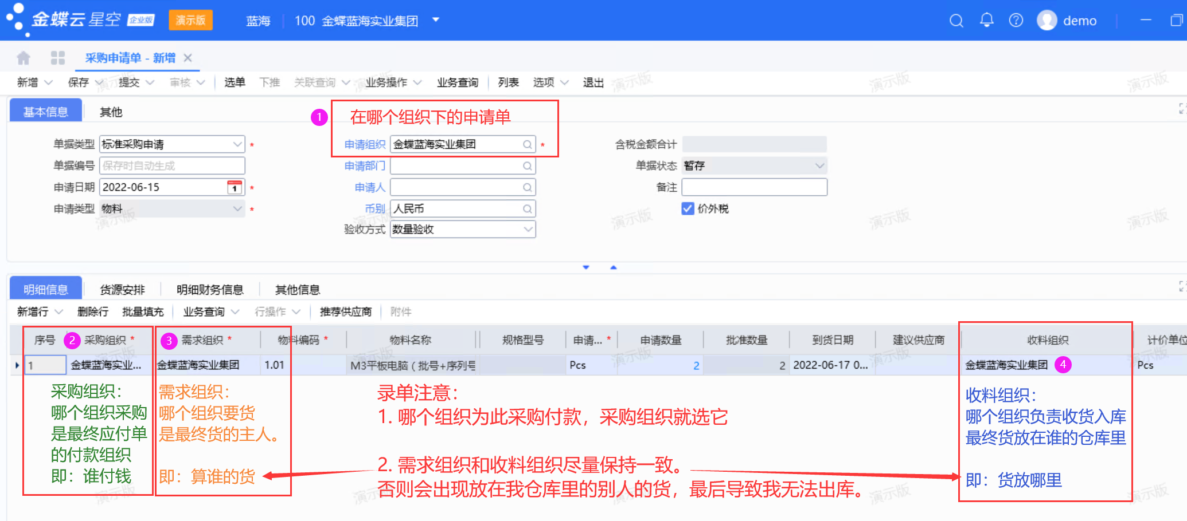Open the 单据状态 dropdown

[x=819, y=166]
